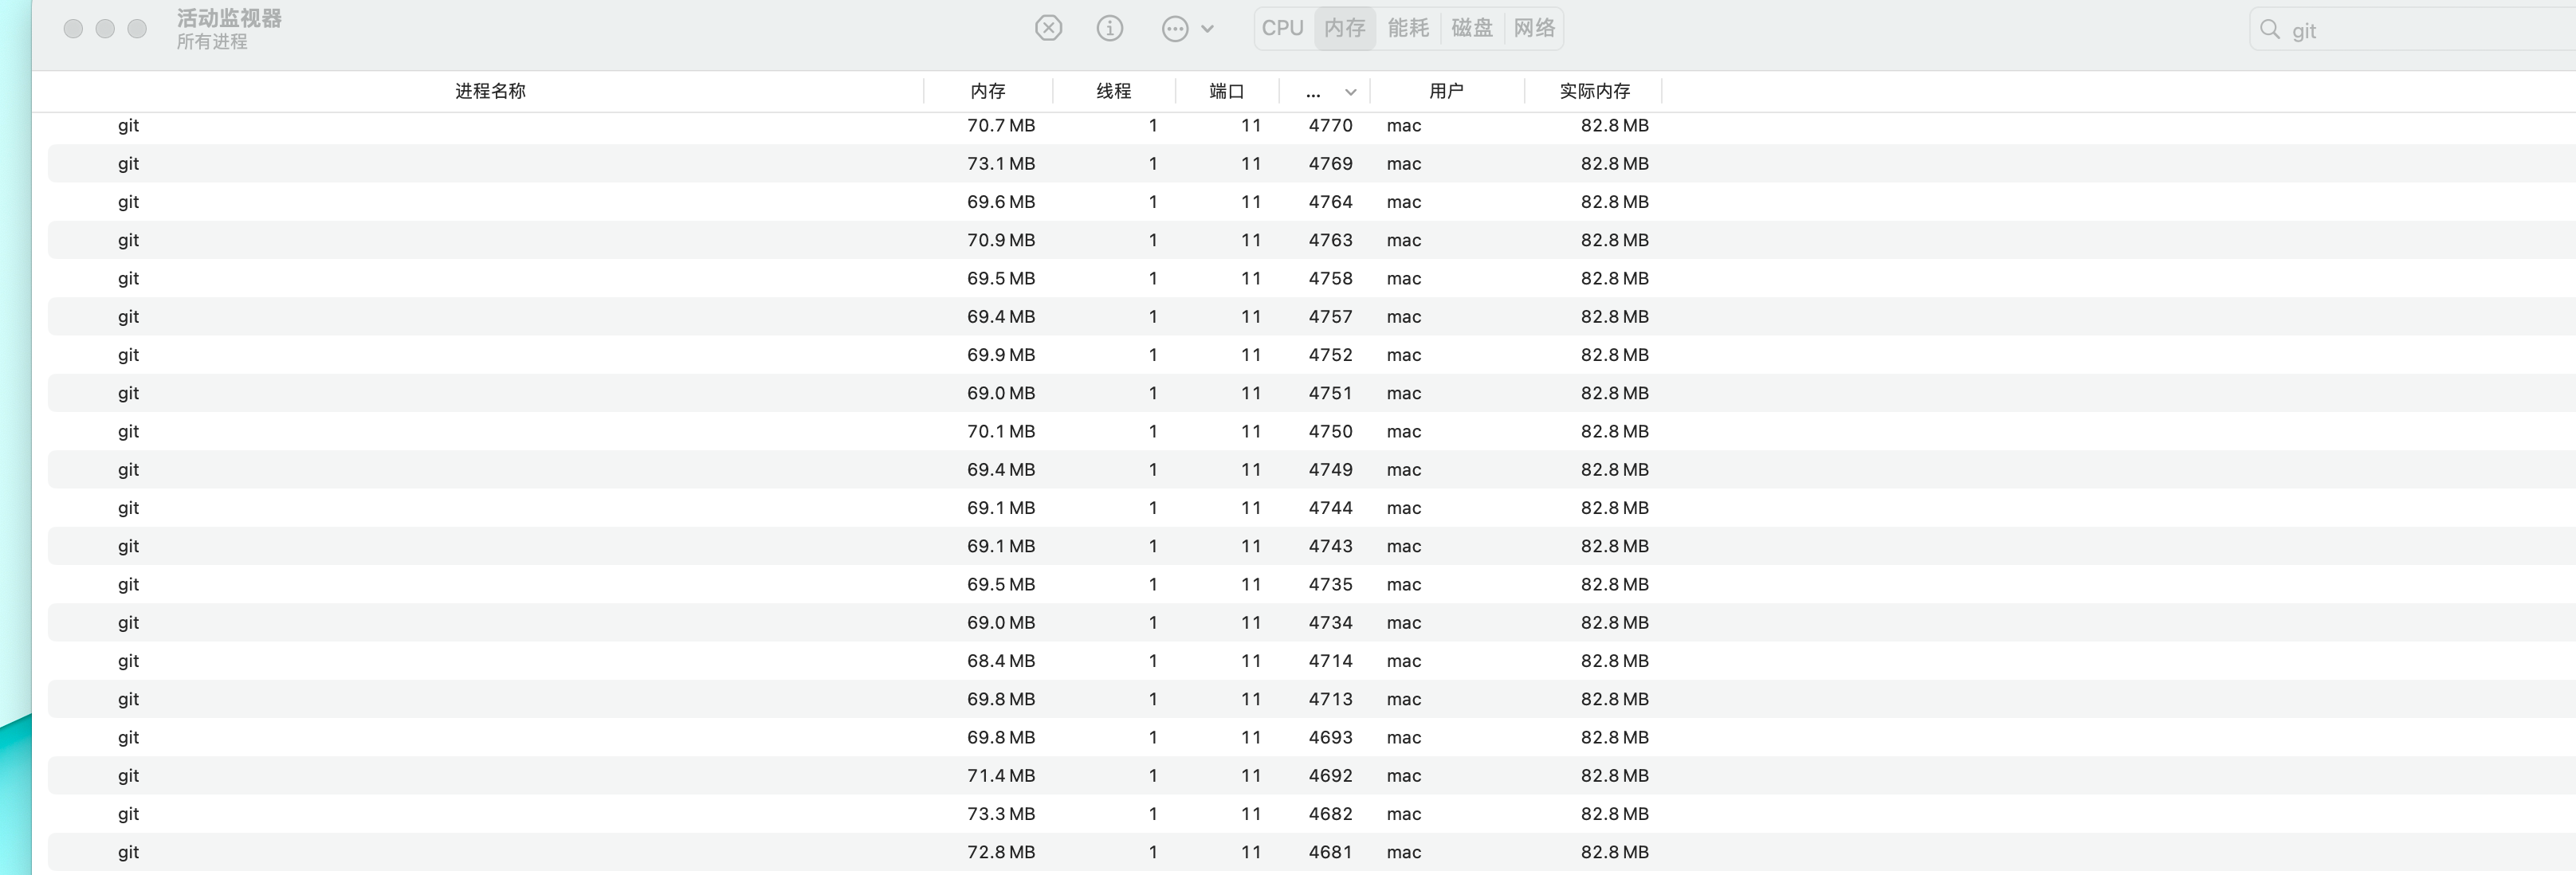
Task: Click the search magnifier icon
Action: [2270, 30]
